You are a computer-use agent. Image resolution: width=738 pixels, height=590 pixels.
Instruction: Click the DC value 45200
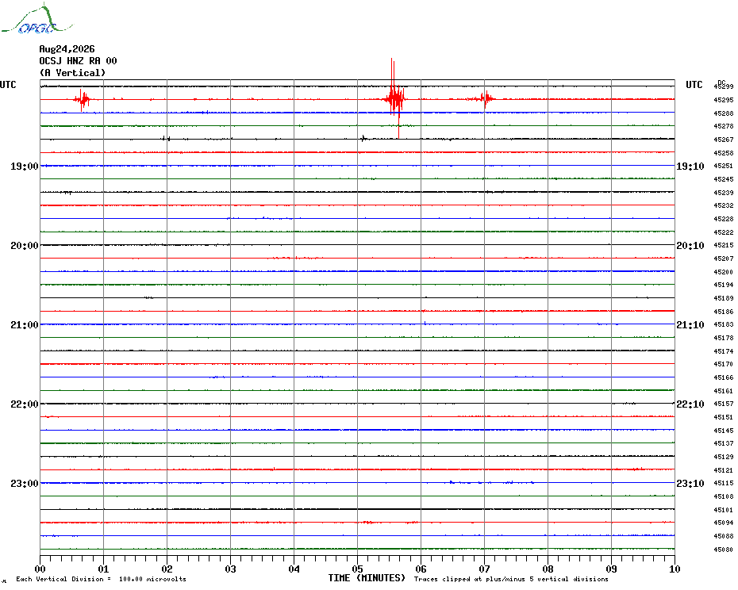tap(724, 272)
